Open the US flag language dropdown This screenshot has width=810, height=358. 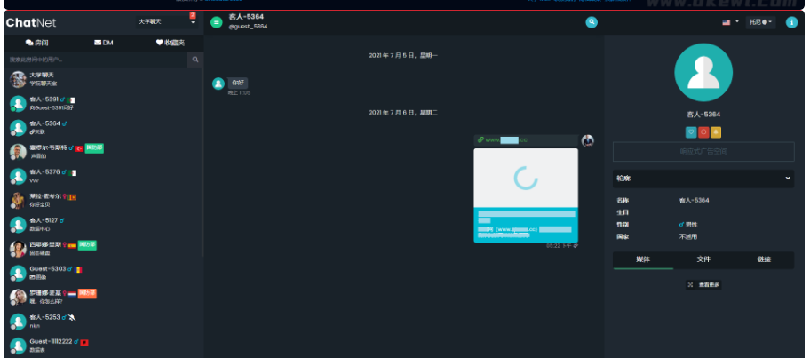click(x=729, y=22)
